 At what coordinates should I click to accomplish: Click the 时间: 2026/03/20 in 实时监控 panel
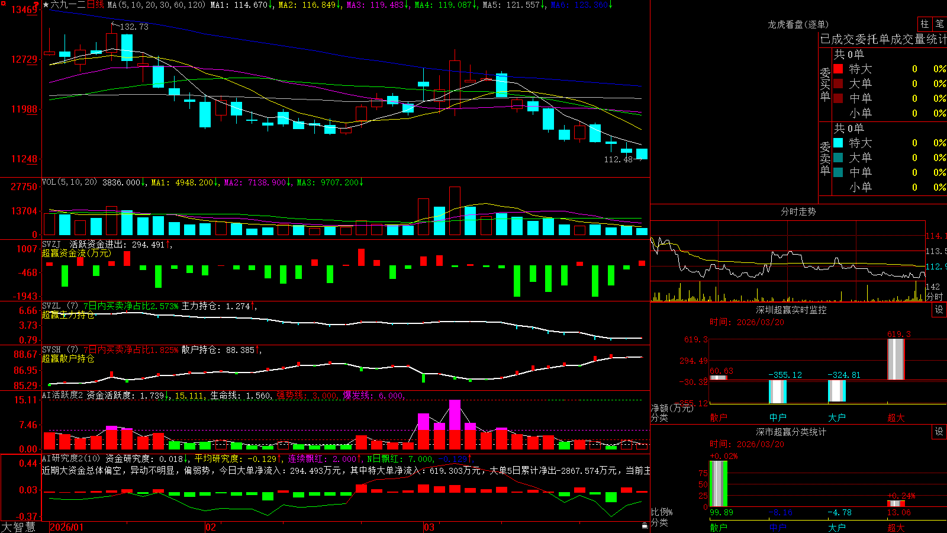pos(747,322)
